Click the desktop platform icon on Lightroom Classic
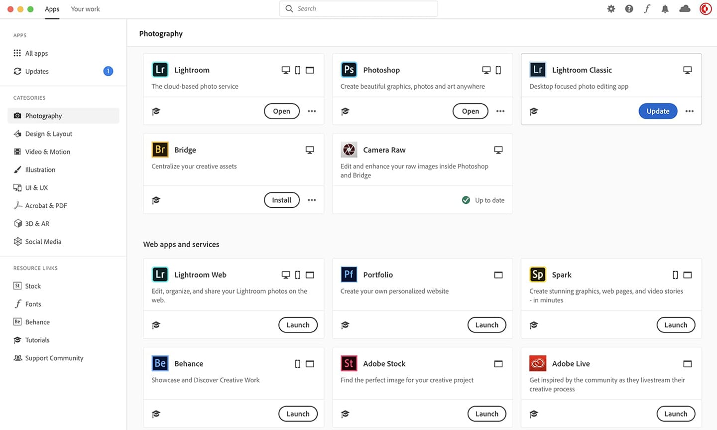 688,70
